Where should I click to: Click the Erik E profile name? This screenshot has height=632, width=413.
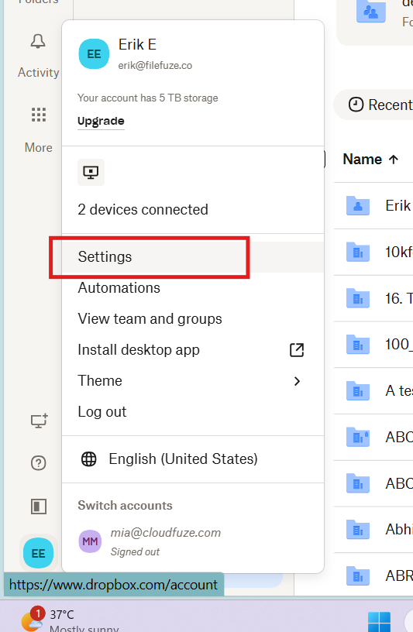137,44
